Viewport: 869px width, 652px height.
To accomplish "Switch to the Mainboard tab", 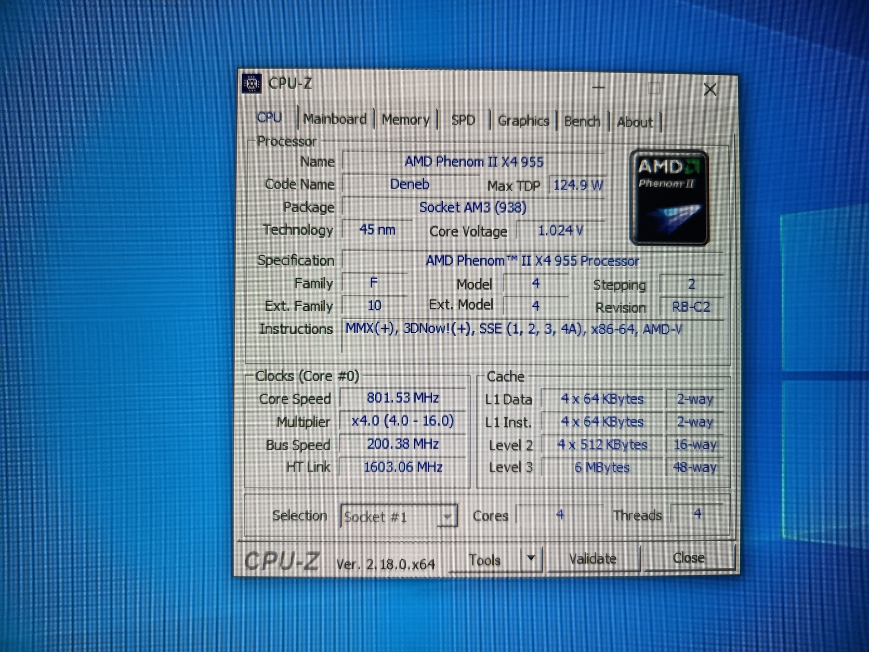I will tap(335, 119).
